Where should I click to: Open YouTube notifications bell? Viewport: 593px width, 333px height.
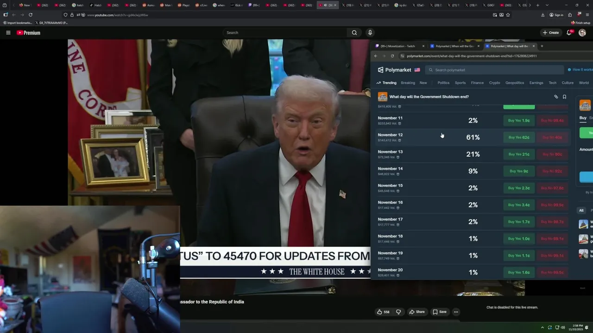tap(569, 33)
